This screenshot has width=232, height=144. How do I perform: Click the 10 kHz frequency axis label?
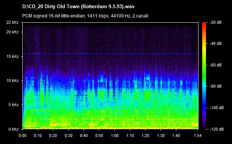pos(12,81)
